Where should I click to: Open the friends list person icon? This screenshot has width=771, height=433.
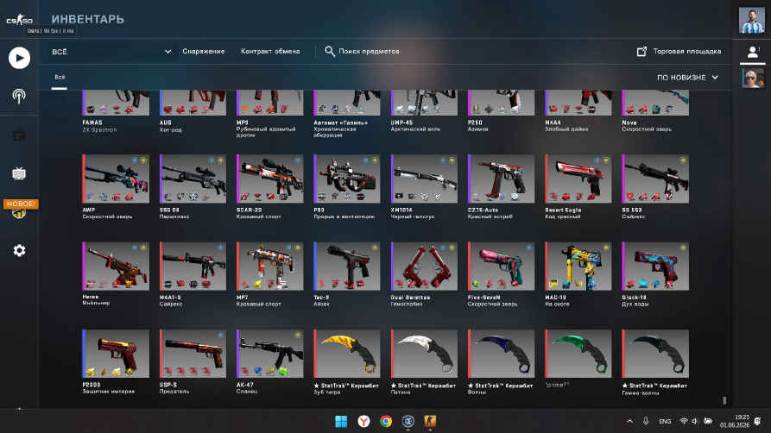752,52
